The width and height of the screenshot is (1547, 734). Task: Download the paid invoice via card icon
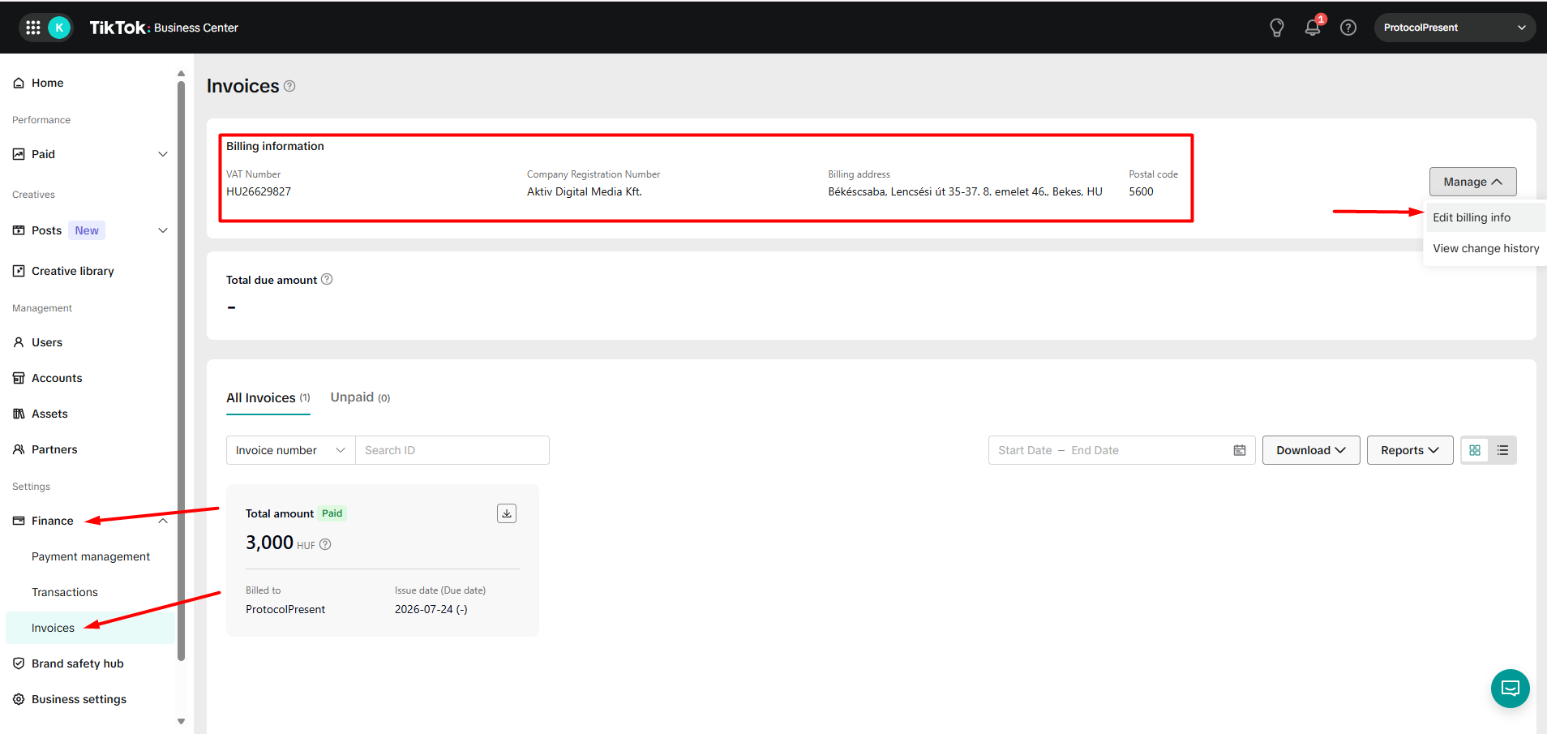[507, 513]
